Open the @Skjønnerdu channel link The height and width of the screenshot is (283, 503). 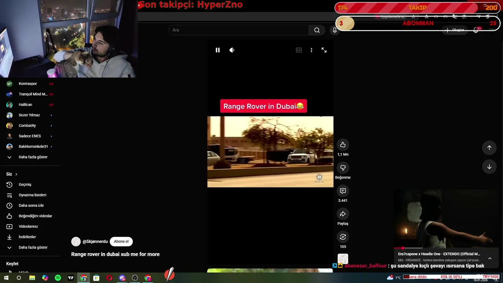(x=95, y=242)
